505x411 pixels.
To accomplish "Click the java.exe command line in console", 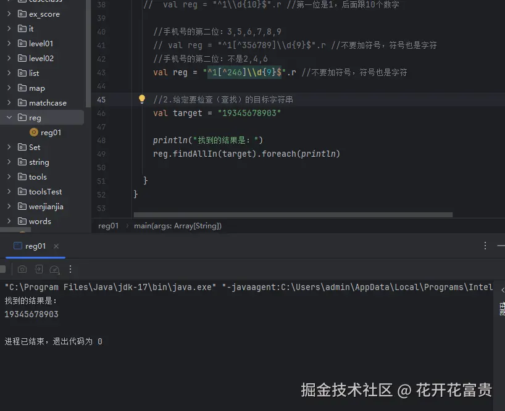I will (x=249, y=287).
